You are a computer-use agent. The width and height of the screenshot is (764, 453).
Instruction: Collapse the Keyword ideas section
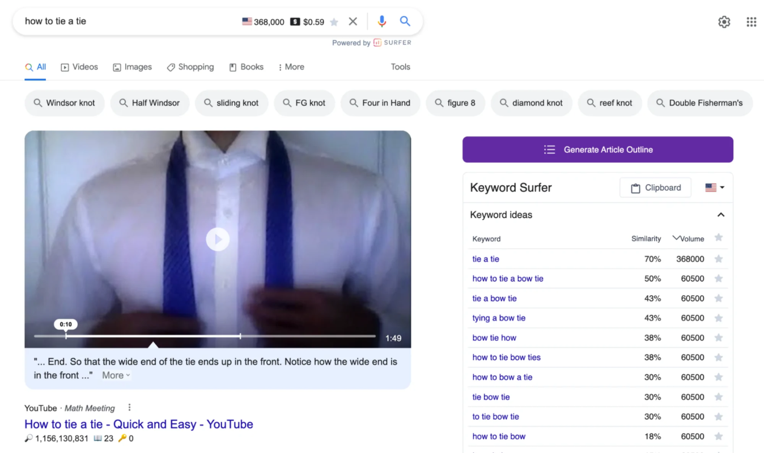(721, 215)
